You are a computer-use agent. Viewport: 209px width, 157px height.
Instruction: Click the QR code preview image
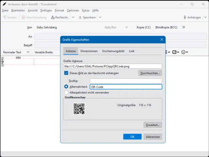pos(79,108)
